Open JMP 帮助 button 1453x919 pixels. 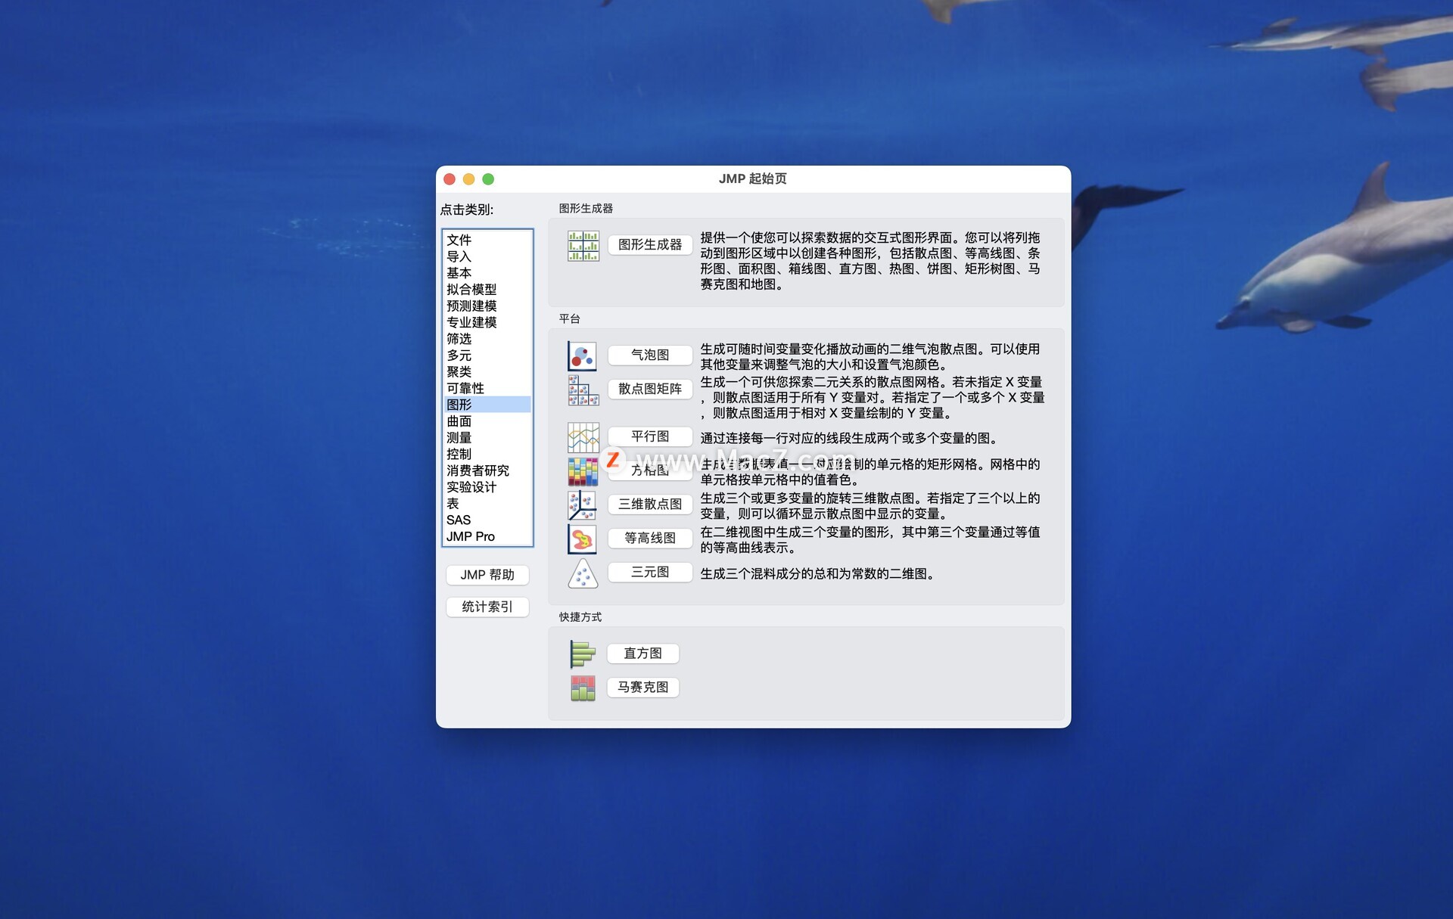point(487,575)
